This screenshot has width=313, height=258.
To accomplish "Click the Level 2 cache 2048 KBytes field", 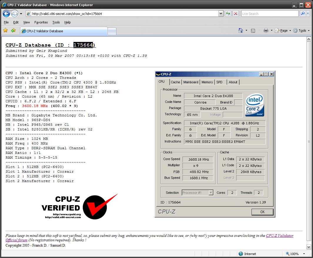I will (x=251, y=172).
